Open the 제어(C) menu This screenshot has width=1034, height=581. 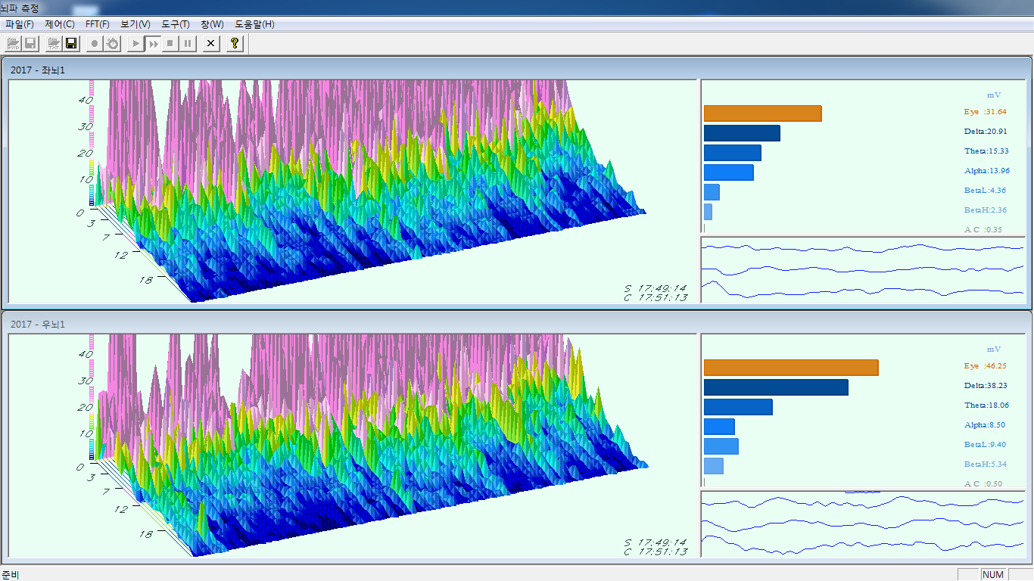60,24
